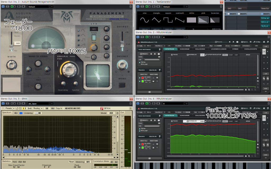
Task: Click SELECT NONE in lower MMultiAnalyzer tracks
Action: pyautogui.click(x=154, y=141)
